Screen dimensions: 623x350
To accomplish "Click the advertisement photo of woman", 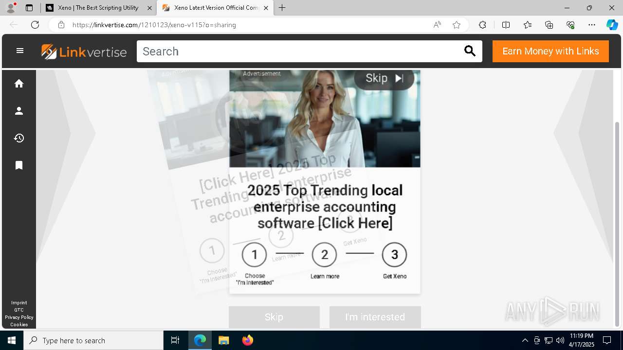I will tap(325, 119).
